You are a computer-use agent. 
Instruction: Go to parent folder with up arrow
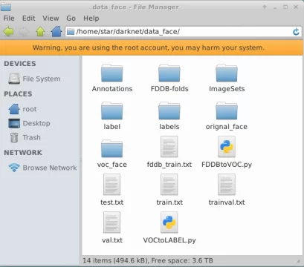(x=40, y=32)
